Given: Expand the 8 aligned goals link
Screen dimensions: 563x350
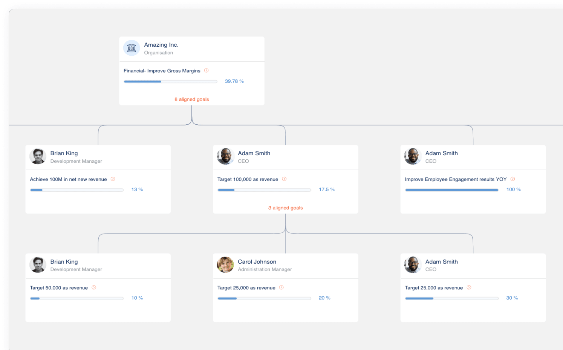Looking at the screenshot, I should tap(191, 99).
